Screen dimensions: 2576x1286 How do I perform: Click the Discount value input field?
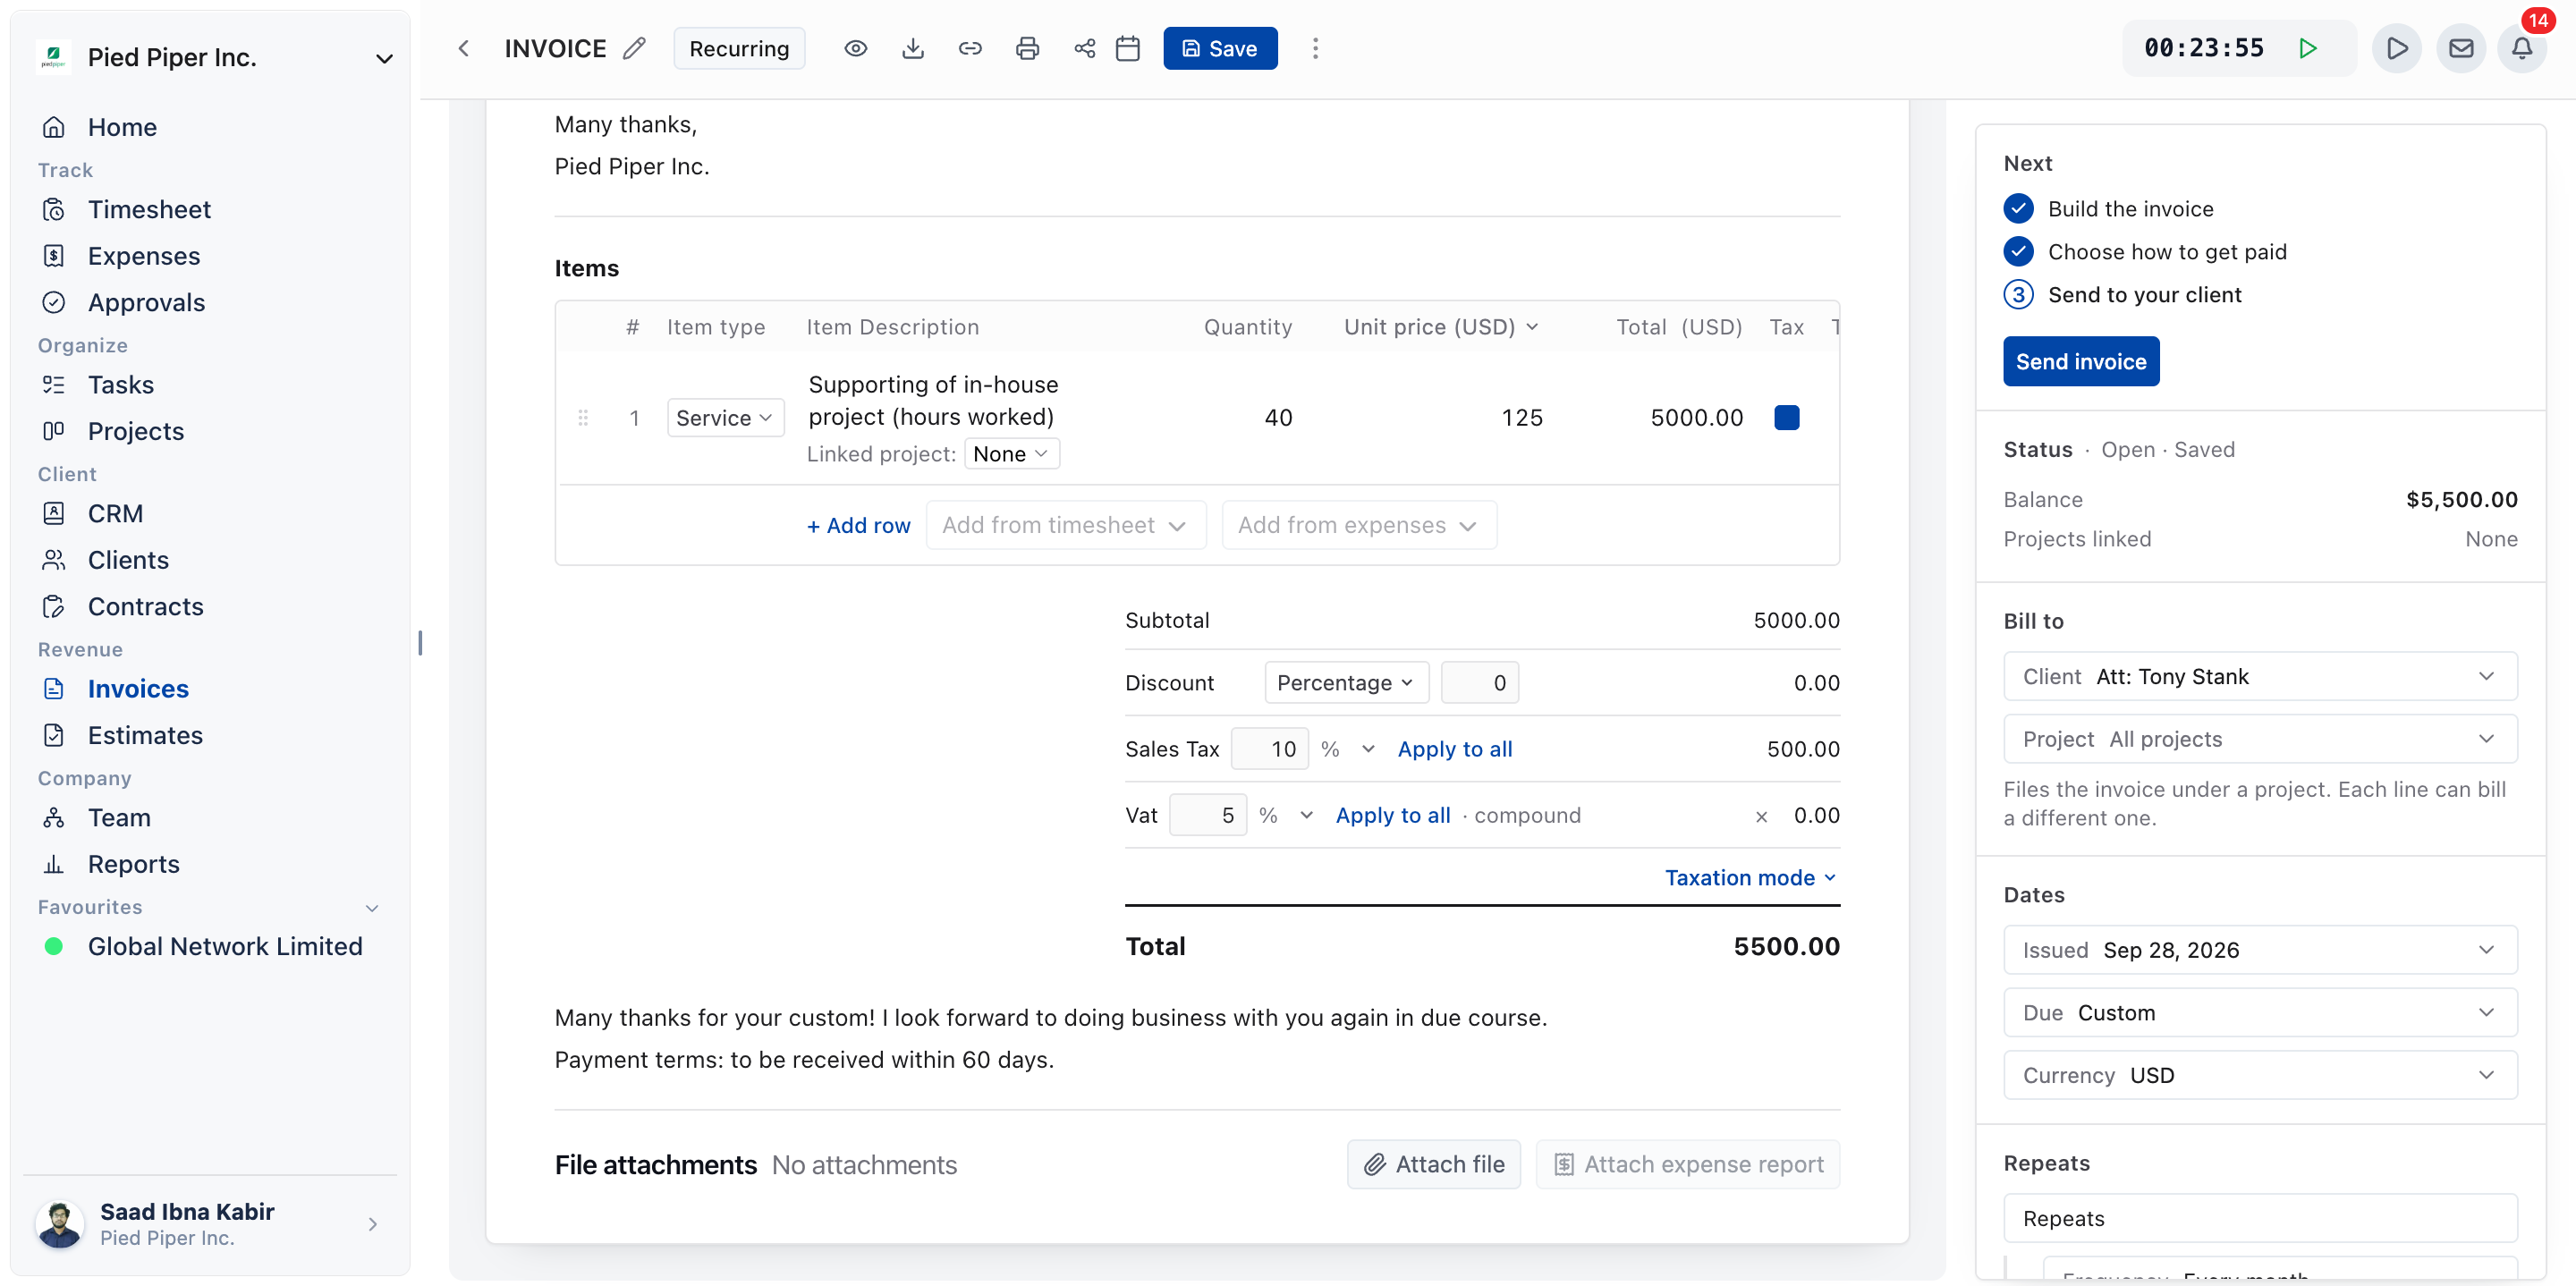[x=1479, y=682]
